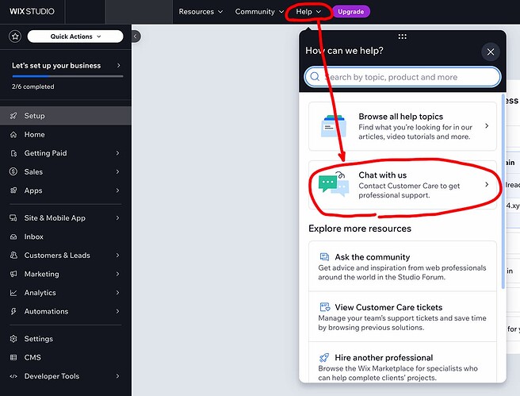
Task: Click the '2/6 completed' text
Action: [x=32, y=87]
